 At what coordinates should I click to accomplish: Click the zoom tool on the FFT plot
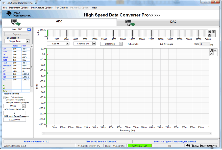[212, 51]
